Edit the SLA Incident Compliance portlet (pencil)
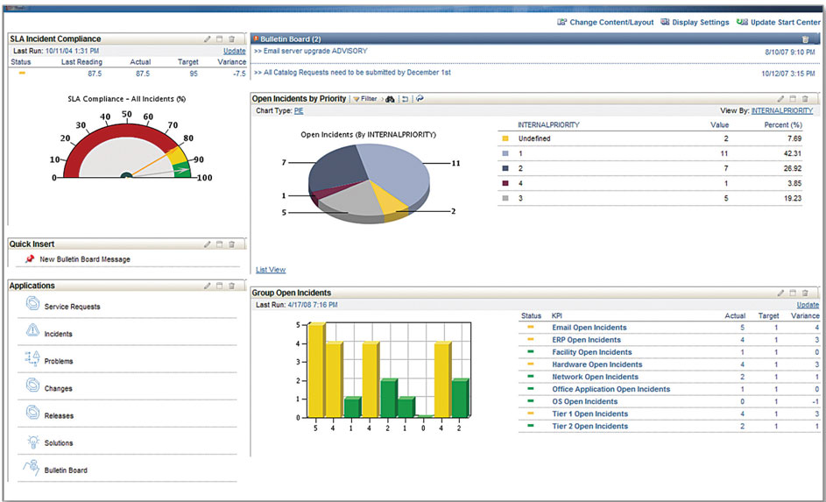 tap(208, 39)
